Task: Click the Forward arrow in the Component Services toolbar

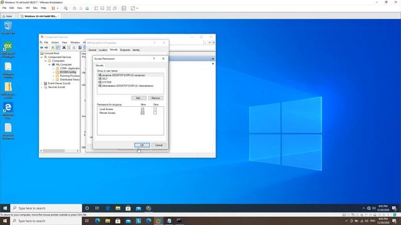Action: (x=46, y=47)
